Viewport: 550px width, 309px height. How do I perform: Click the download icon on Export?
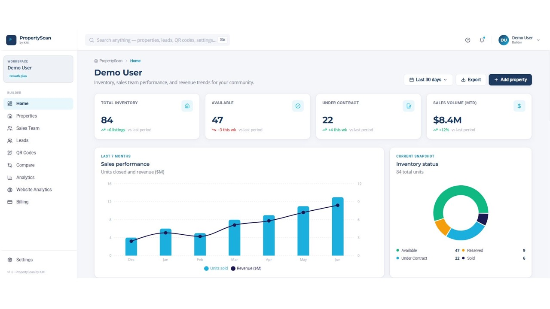[x=464, y=80]
